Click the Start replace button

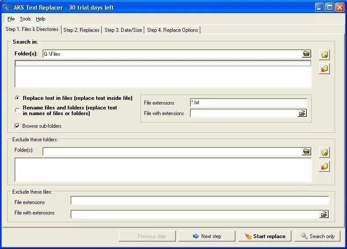click(x=265, y=236)
